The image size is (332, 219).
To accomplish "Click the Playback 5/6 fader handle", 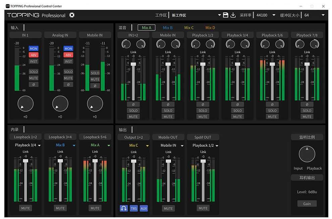I will 272,64.
